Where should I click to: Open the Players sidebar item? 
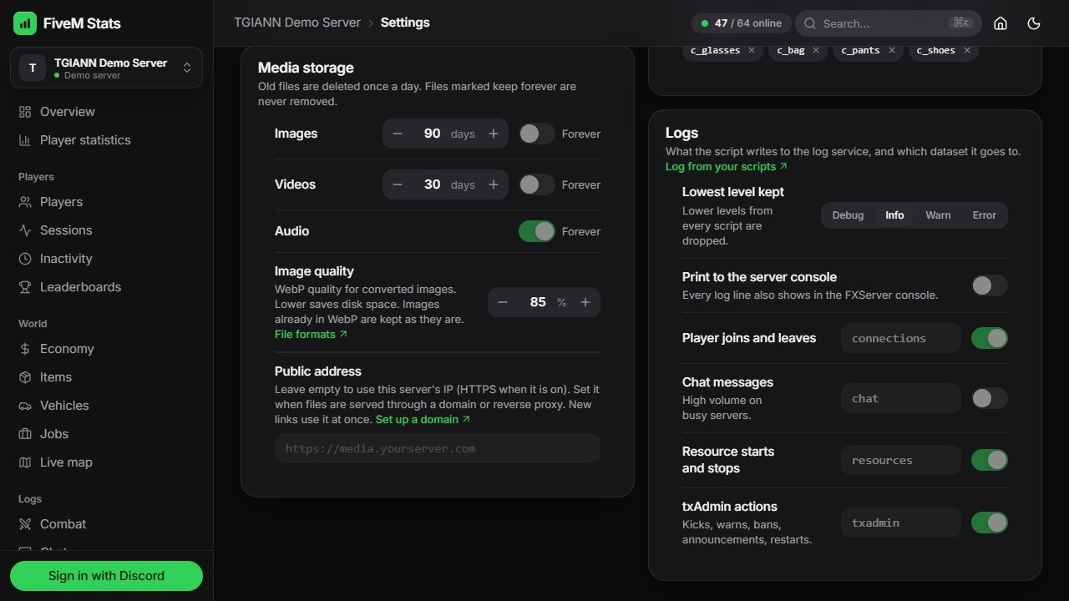point(106,202)
